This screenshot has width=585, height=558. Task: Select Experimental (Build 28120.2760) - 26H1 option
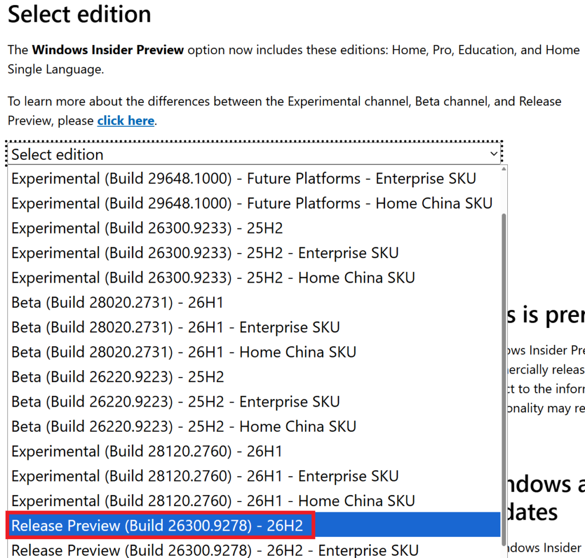[254, 452]
